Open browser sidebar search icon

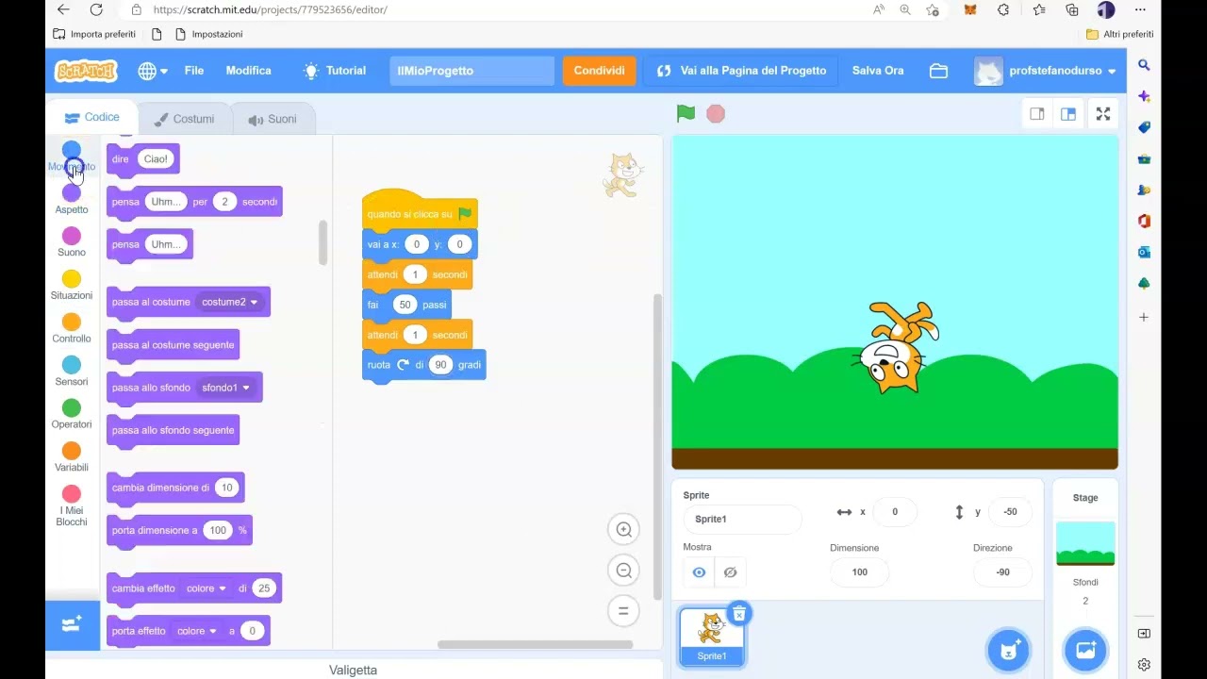pos(1144,65)
